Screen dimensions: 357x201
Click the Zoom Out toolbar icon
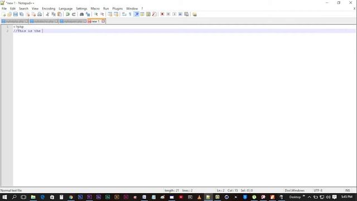[102, 14]
